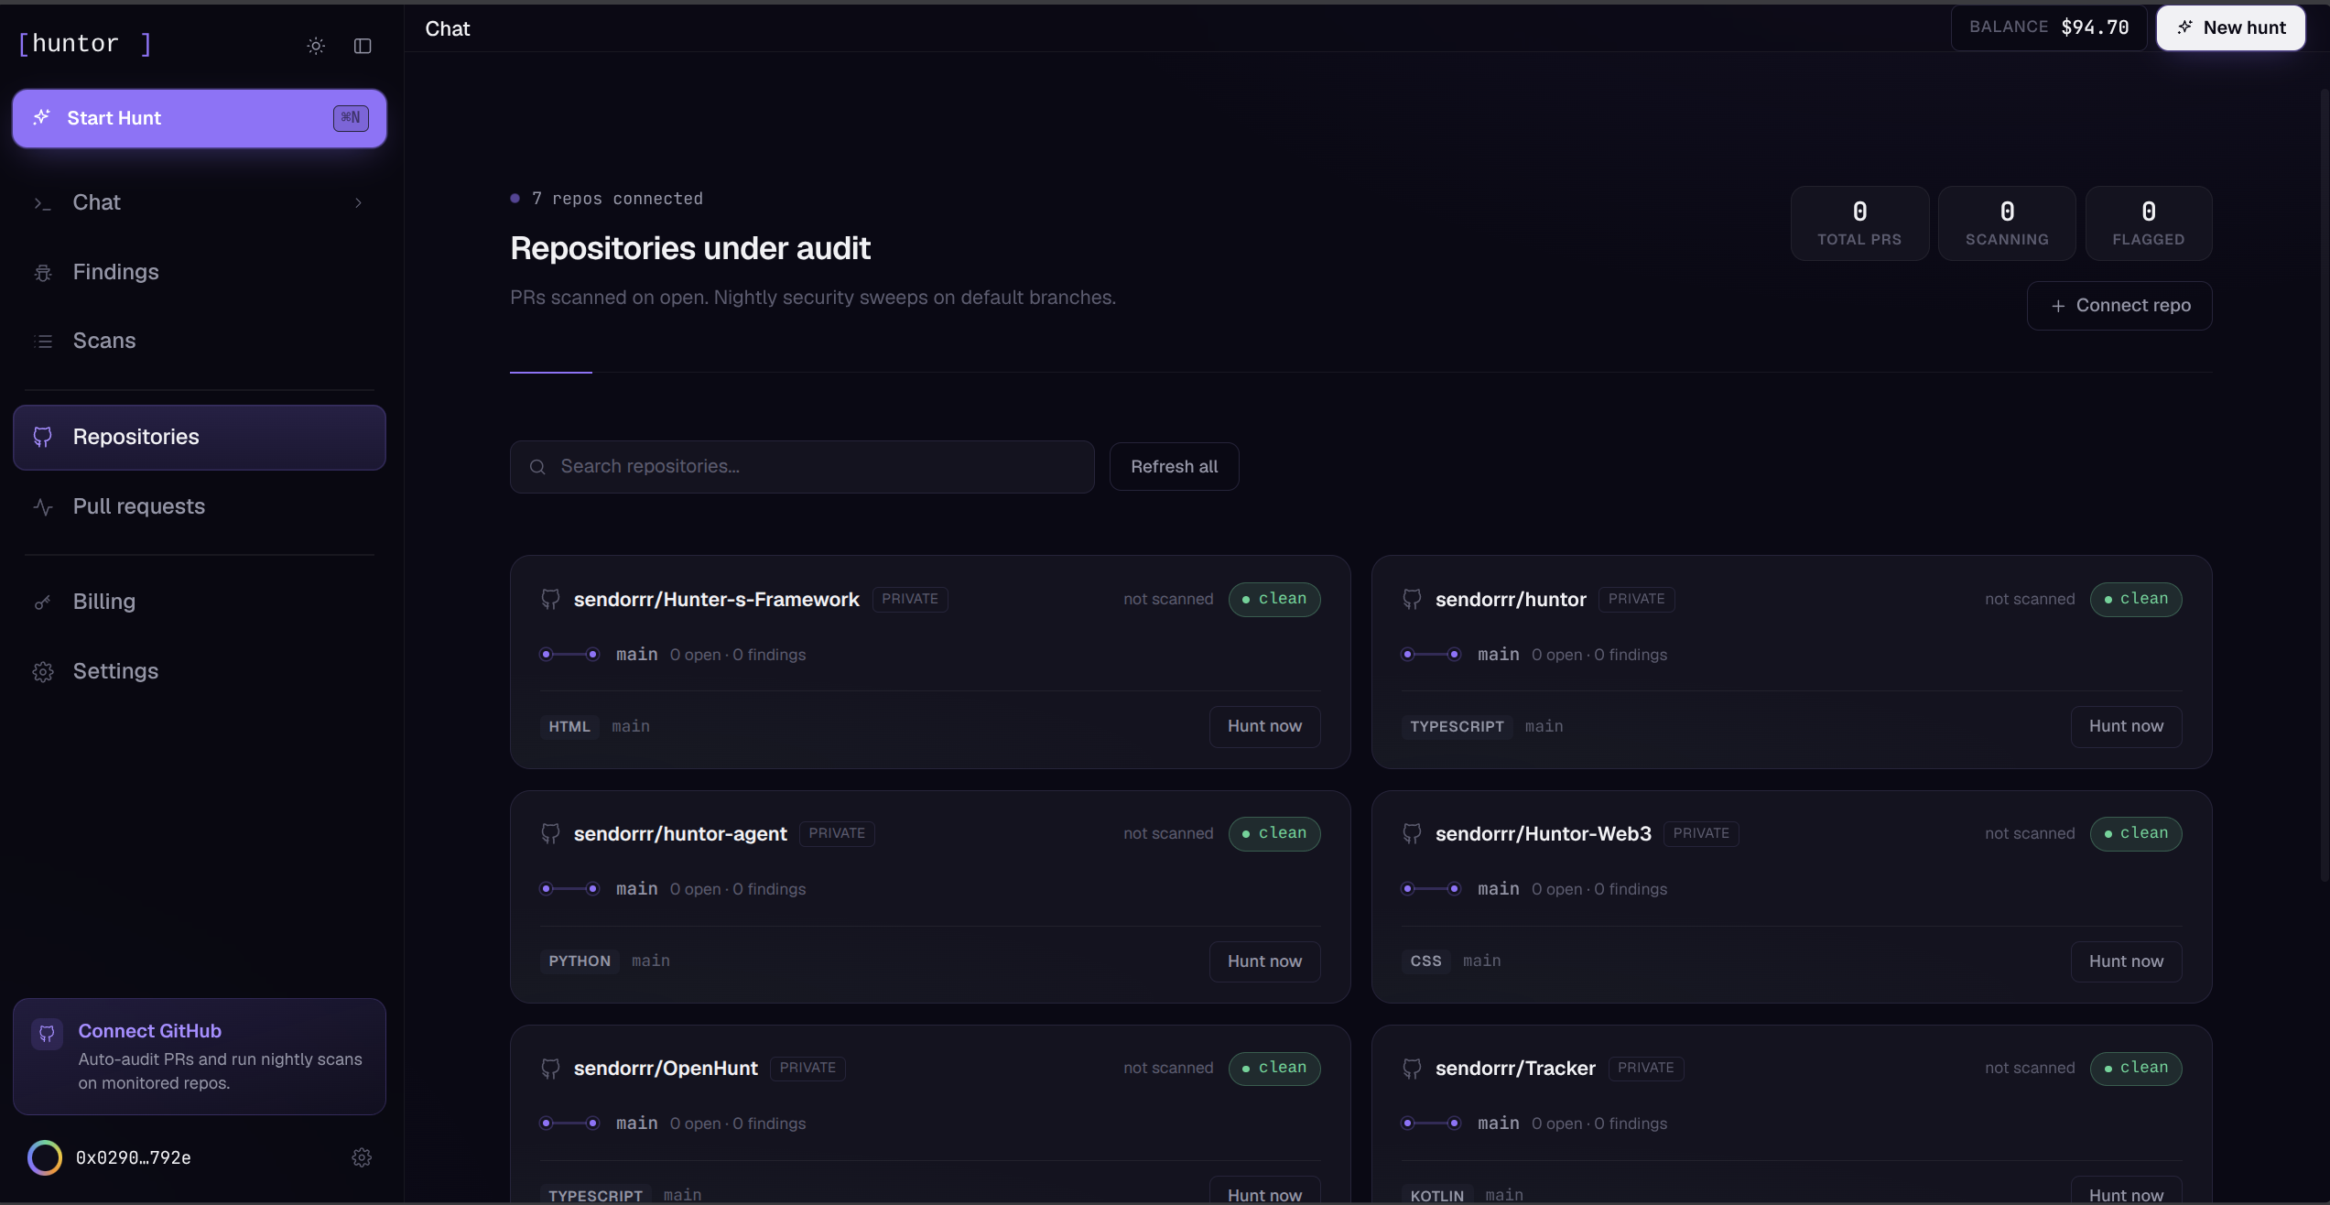Hunt now on sendorrr/Hunter-s-Framework
The width and height of the screenshot is (2330, 1205).
point(1264,726)
